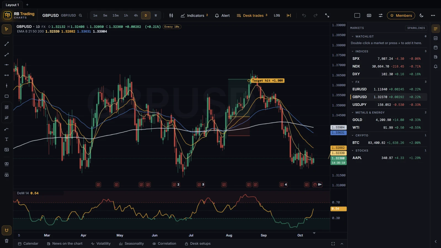Switch to the 15m timeframe
The height and width of the screenshot is (248, 441).
(115, 15)
